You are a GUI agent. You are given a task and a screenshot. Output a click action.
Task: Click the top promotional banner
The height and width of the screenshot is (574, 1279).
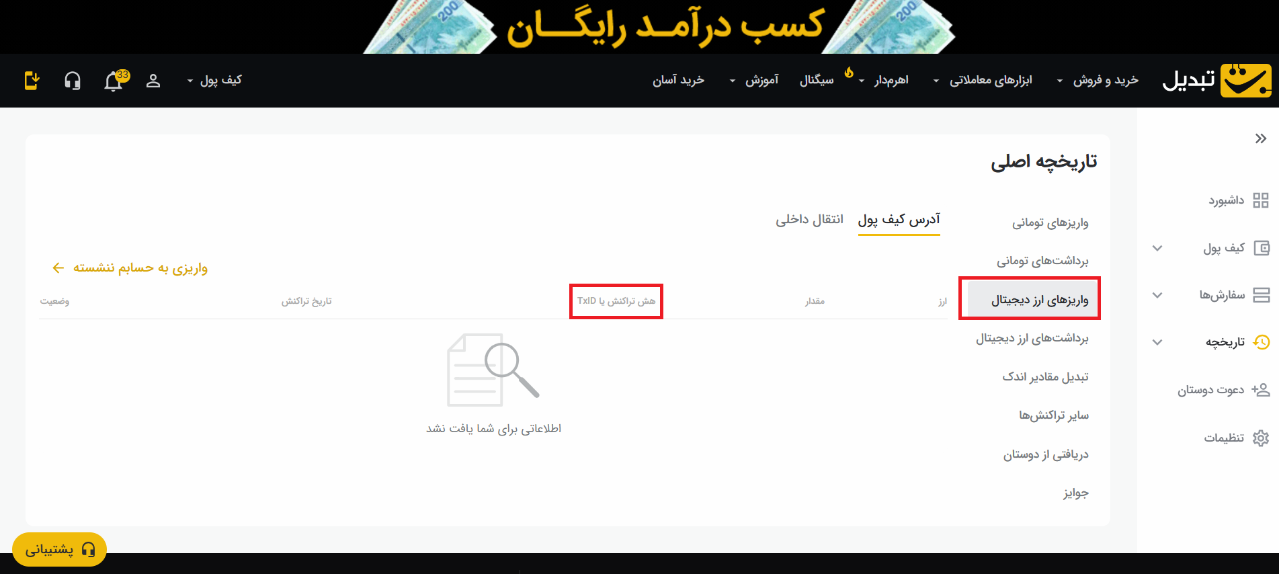659,27
